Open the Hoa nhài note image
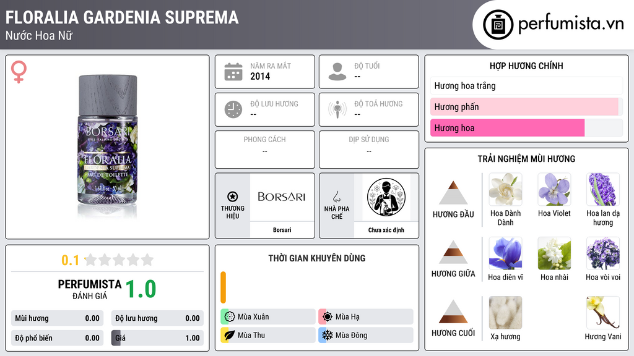The image size is (634, 356). 554,253
